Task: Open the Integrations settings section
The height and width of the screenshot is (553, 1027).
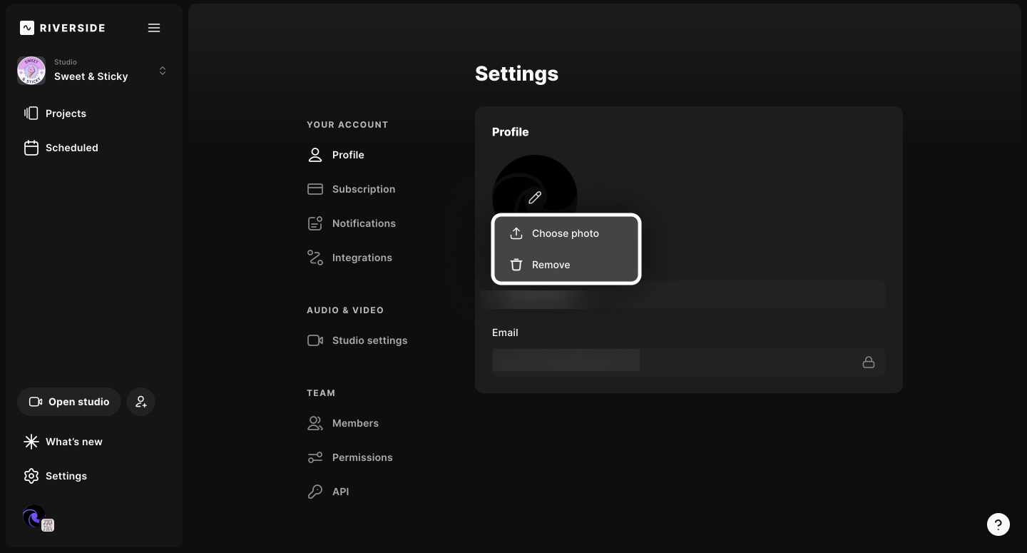Action: point(362,258)
